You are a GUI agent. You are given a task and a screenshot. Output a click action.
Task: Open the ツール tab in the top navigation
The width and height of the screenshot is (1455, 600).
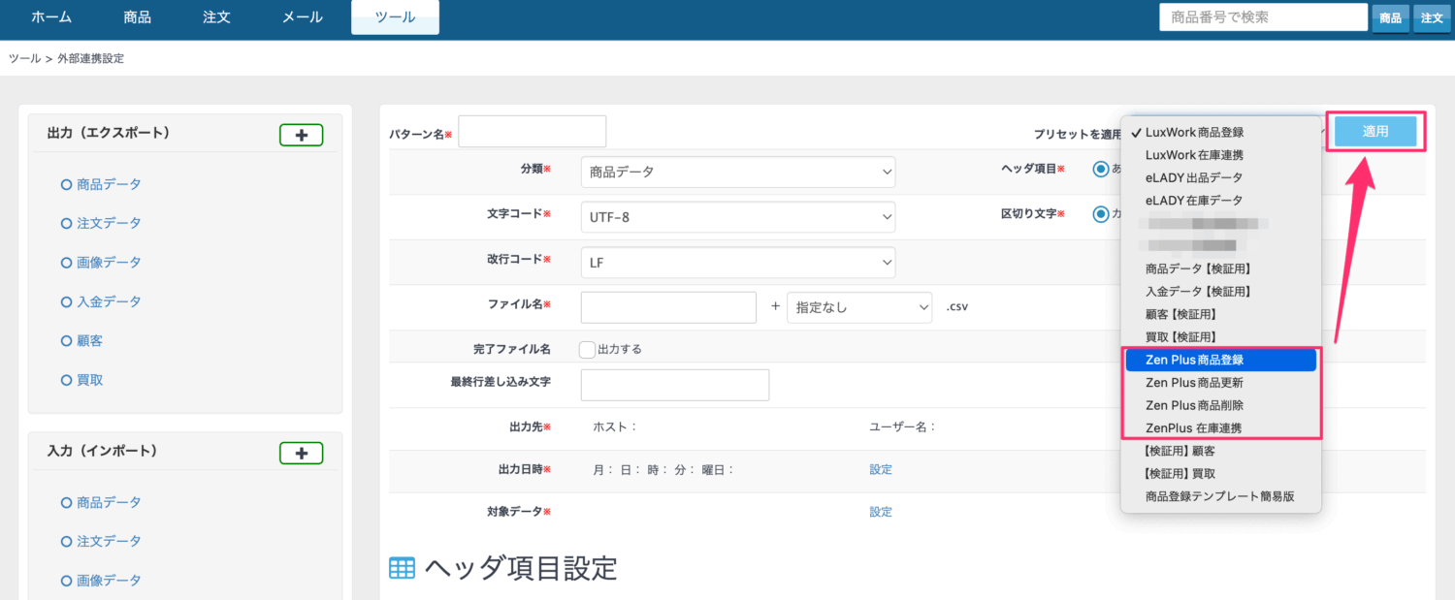click(395, 17)
